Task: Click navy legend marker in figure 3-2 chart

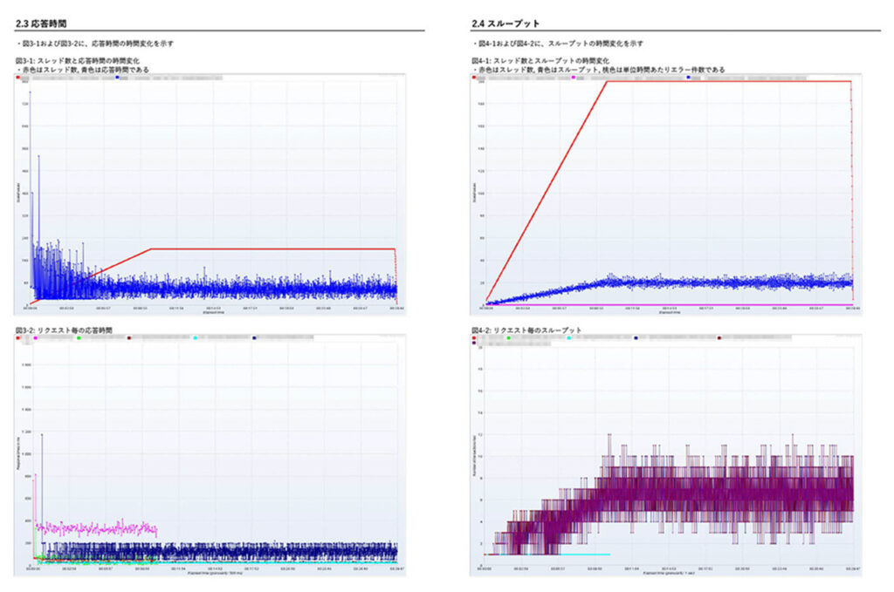Action: point(254,337)
